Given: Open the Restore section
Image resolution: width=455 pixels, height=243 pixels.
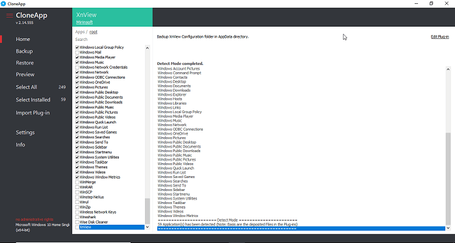Looking at the screenshot, I should pos(25,62).
